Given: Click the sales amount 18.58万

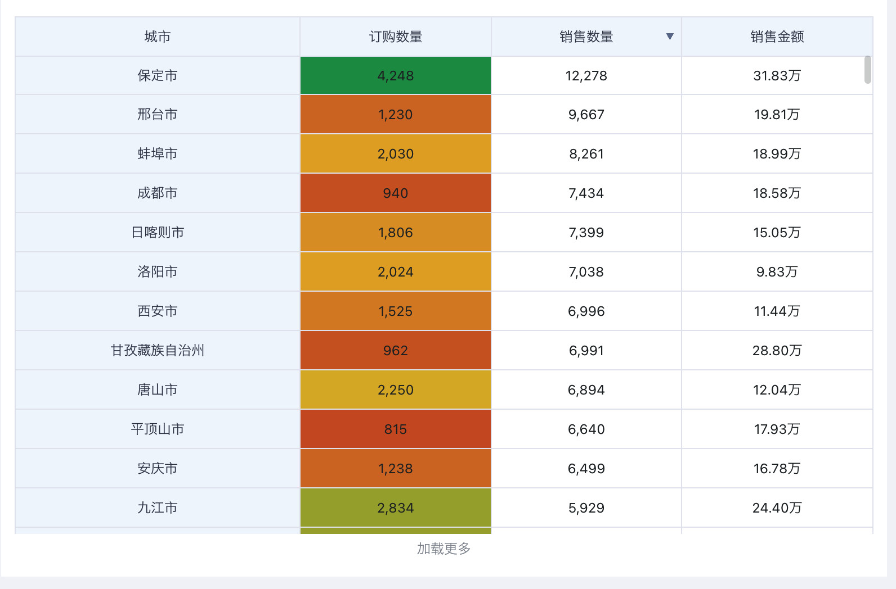Looking at the screenshot, I should pyautogui.click(x=777, y=193).
